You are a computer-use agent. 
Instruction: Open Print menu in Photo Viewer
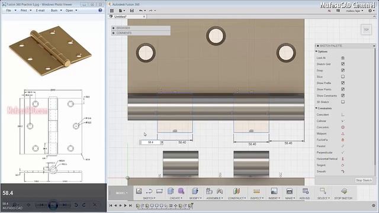coord(25,11)
